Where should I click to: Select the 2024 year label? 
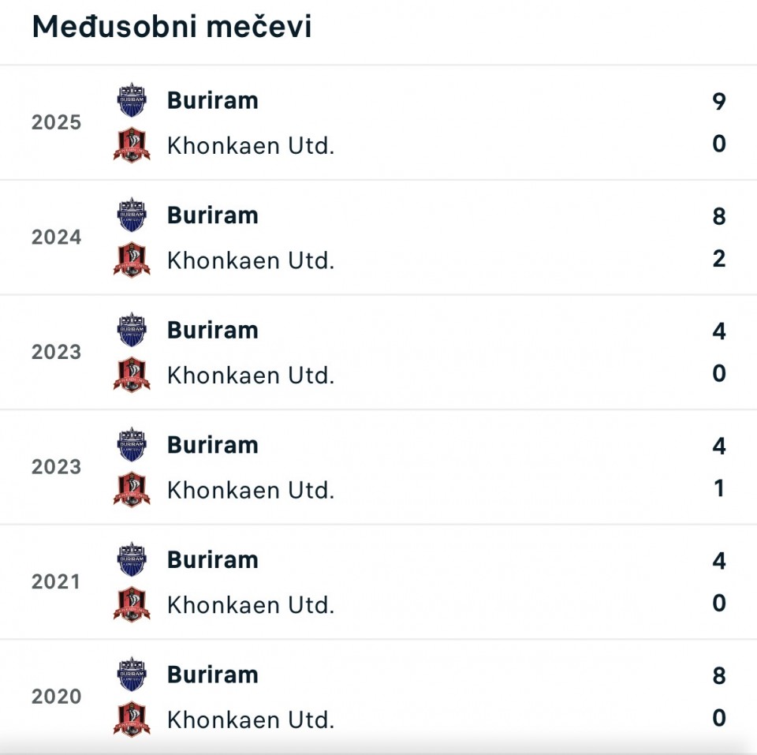point(57,237)
